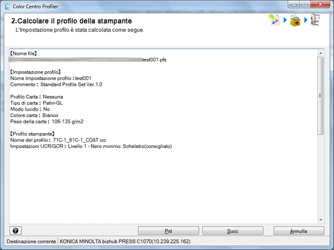334x250 pixels.
Task: Click the '2.Calcolare il profilo della stampante' heading
Action: pyautogui.click(x=72, y=21)
